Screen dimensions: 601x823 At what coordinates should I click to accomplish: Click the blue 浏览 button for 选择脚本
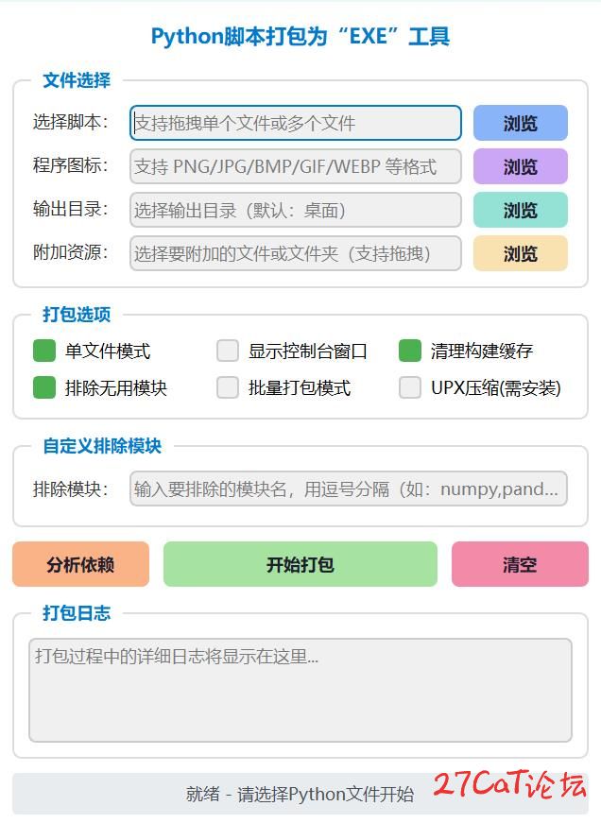coord(520,123)
